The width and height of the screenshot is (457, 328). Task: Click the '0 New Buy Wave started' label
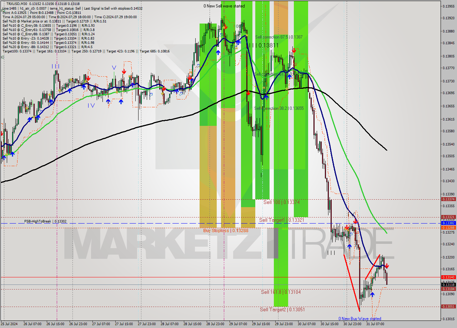coord(360,319)
